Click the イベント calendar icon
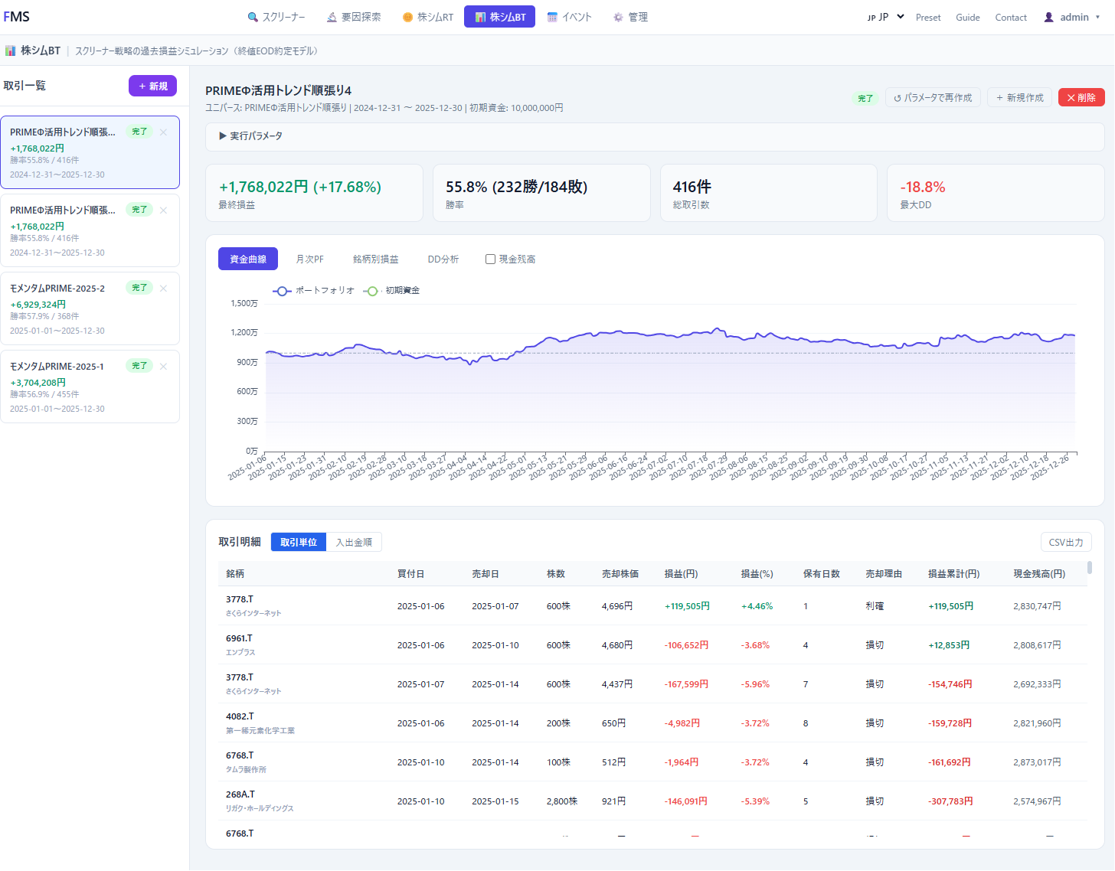Viewport: 1115px width, 871px height. tap(552, 17)
